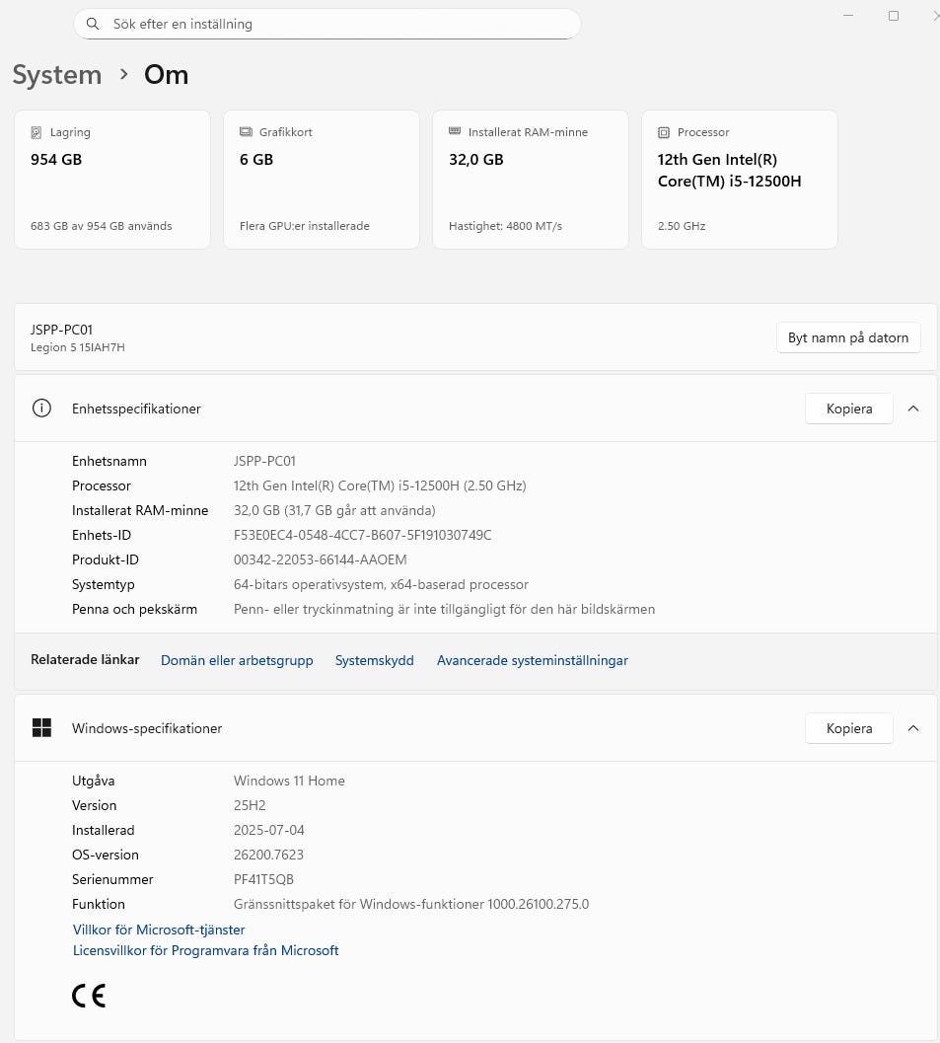
Task: Click the Windows logo icon beside Windows-specifikationer
Action: (x=41, y=728)
